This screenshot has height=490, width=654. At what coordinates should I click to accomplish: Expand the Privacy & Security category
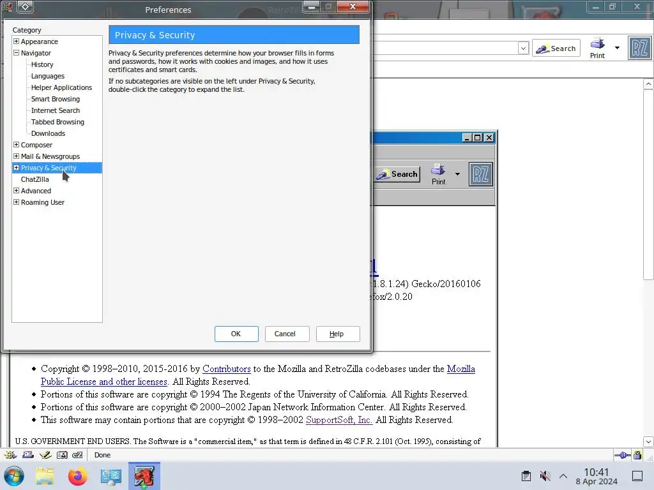coord(16,168)
